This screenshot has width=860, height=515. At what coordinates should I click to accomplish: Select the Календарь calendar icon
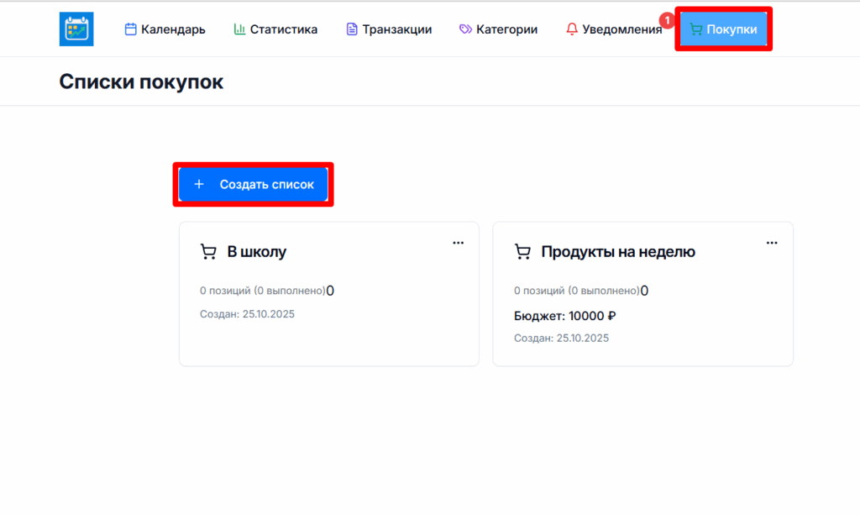coord(130,28)
